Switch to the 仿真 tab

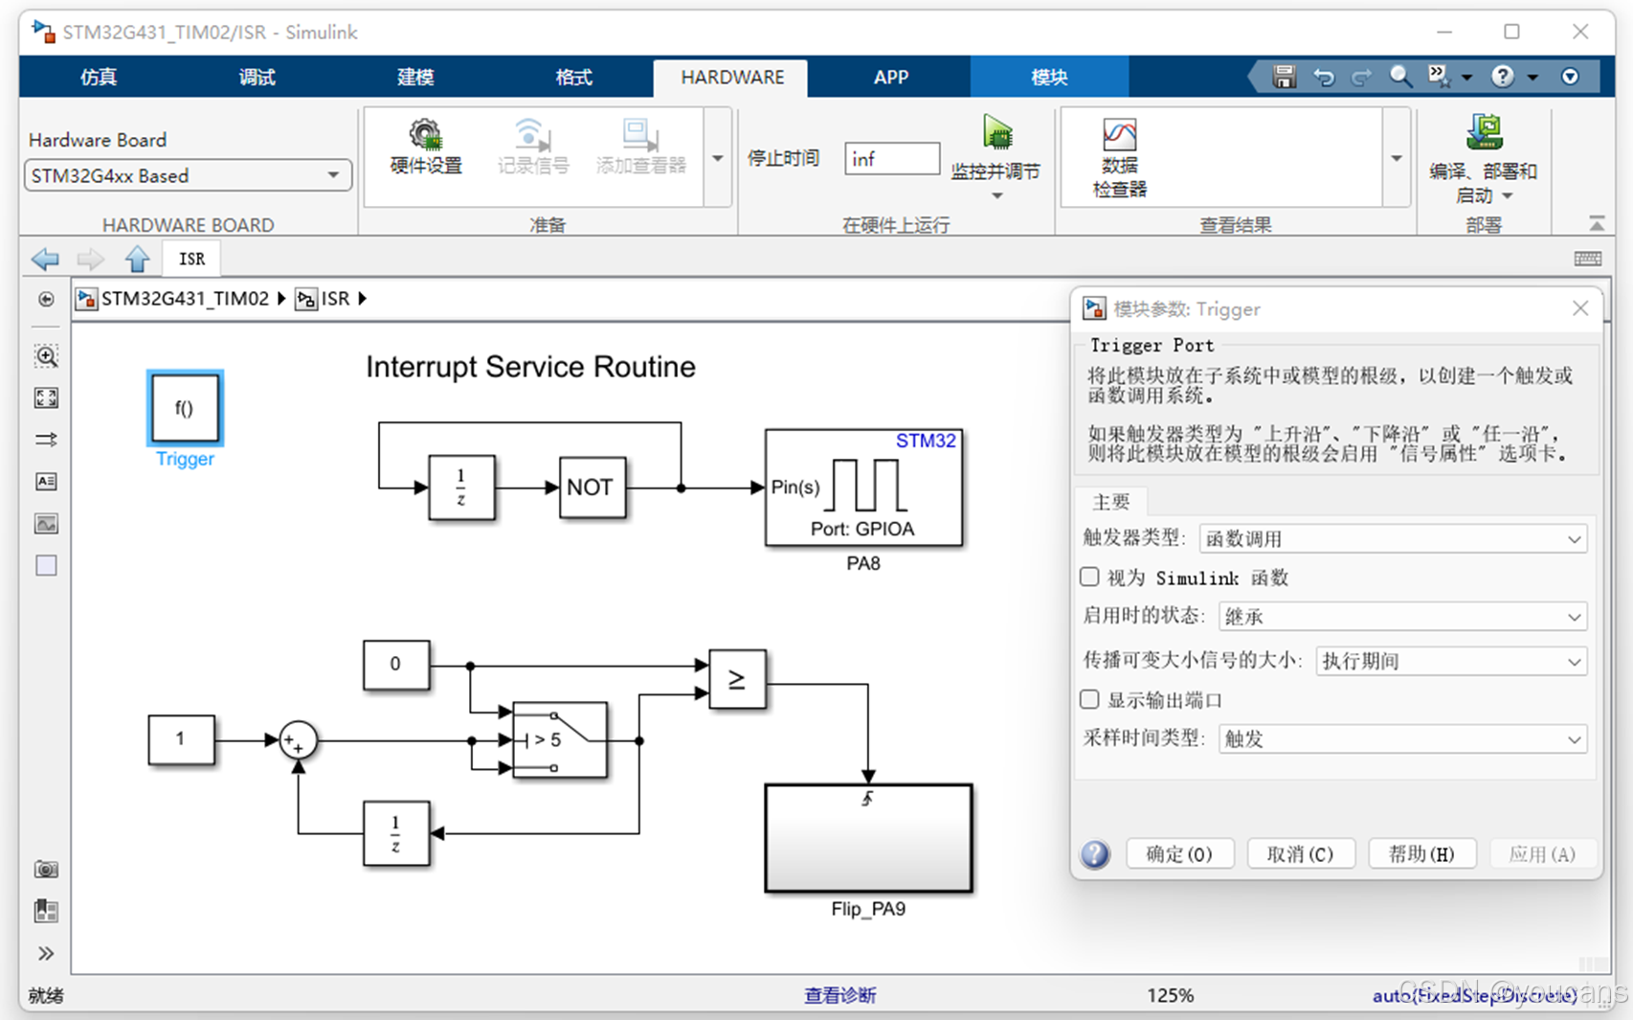click(x=99, y=77)
